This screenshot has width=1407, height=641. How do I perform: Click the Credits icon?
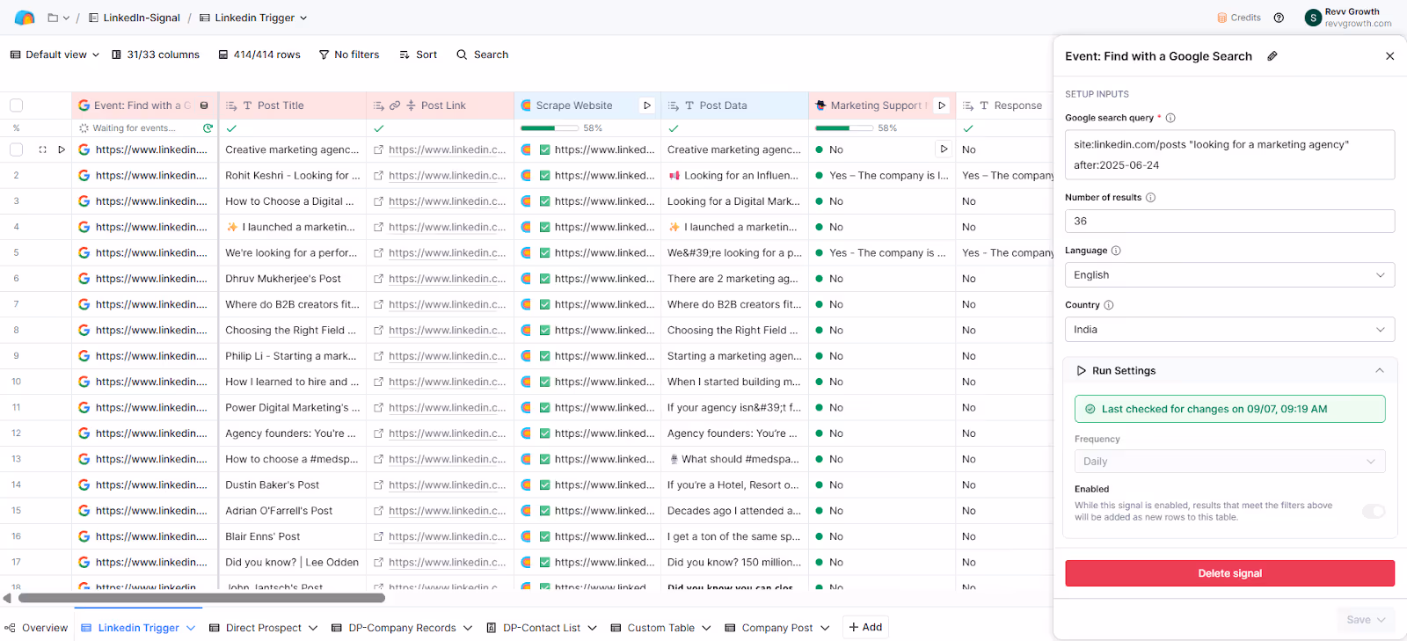(1221, 18)
